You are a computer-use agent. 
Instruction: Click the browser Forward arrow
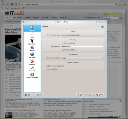click(7, 4)
